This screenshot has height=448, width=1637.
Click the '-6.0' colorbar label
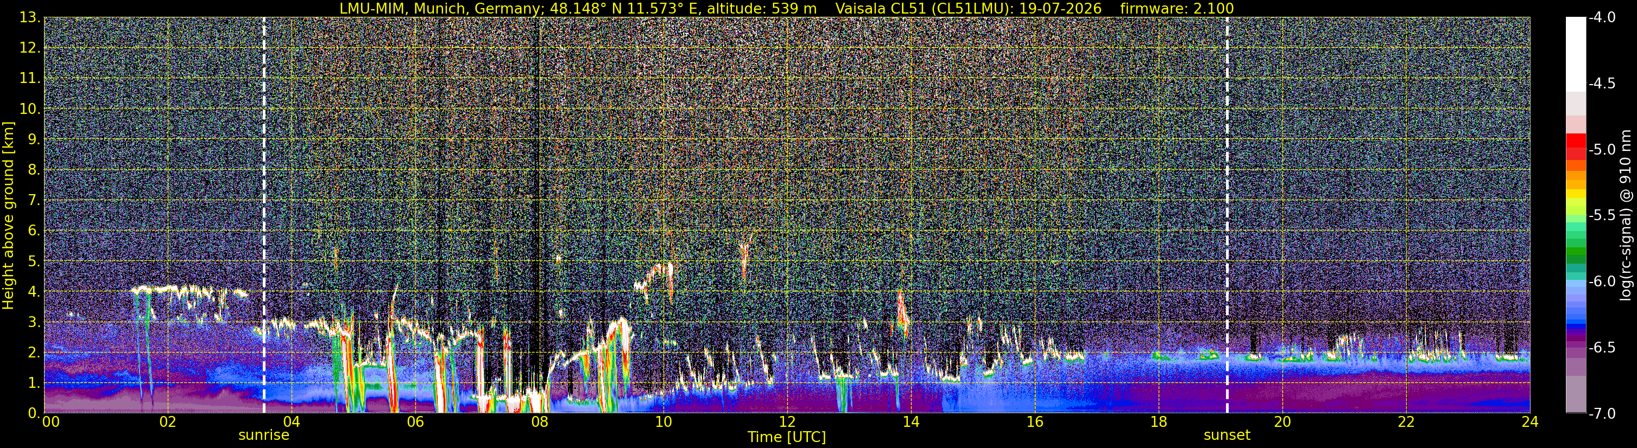1601,281
